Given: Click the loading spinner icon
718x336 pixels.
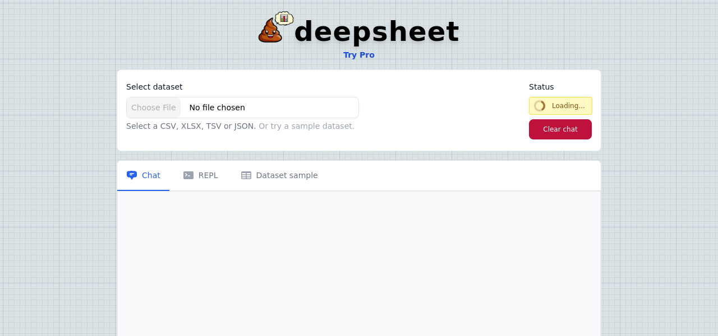Looking at the screenshot, I should tap(540, 106).
